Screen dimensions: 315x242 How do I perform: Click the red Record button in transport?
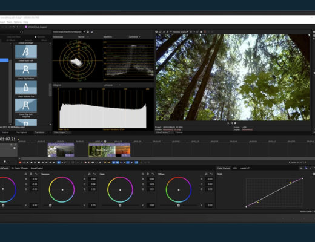tap(20, 162)
